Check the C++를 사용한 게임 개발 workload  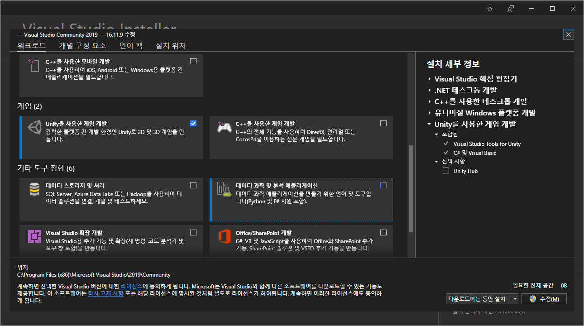click(x=383, y=123)
